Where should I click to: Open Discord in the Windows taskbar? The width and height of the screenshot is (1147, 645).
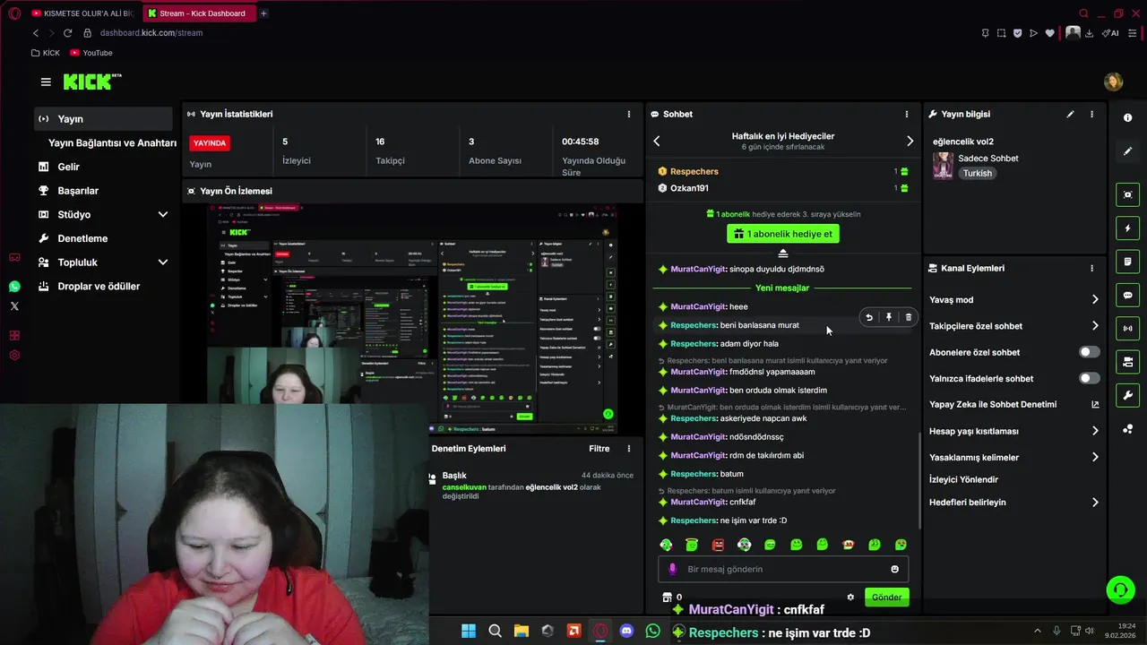tap(626, 631)
